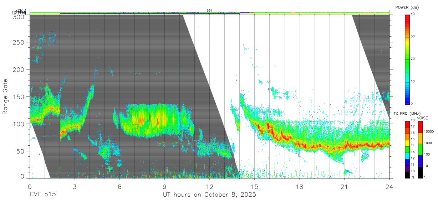Click the UT hours on October 8, 2025 title

209,195
